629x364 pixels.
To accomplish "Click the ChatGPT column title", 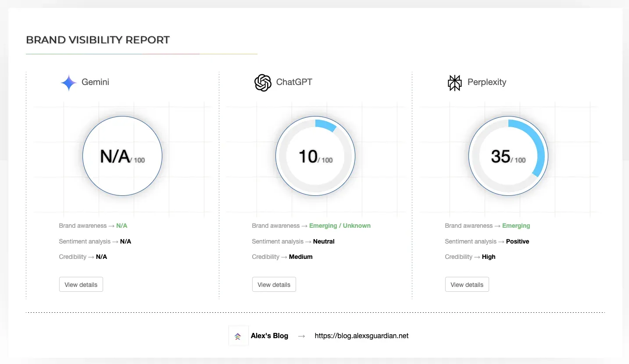I will tap(294, 82).
